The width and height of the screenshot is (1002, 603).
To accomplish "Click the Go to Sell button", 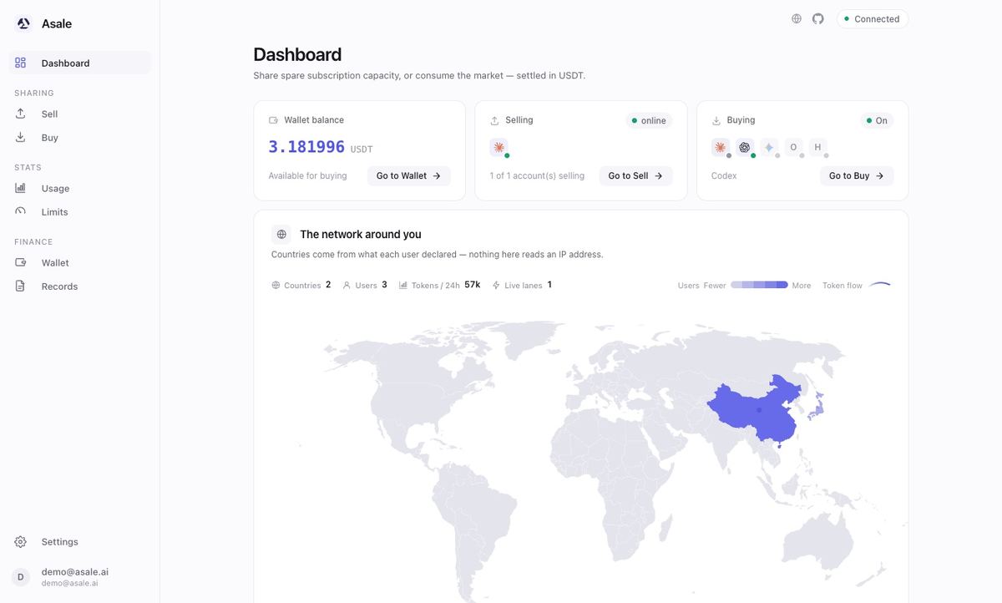I will [635, 175].
